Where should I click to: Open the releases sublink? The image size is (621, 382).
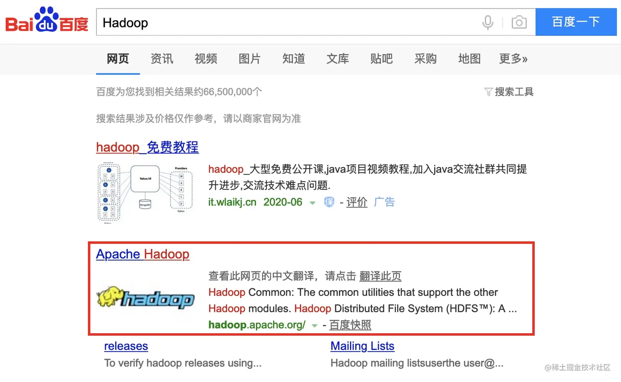pos(126,346)
